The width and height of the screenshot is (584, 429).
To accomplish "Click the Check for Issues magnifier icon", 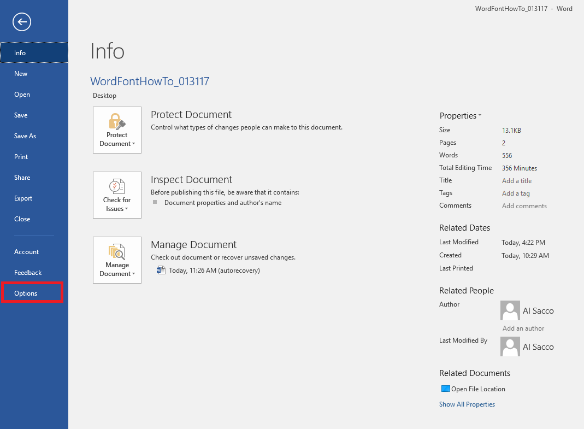I will [116, 186].
